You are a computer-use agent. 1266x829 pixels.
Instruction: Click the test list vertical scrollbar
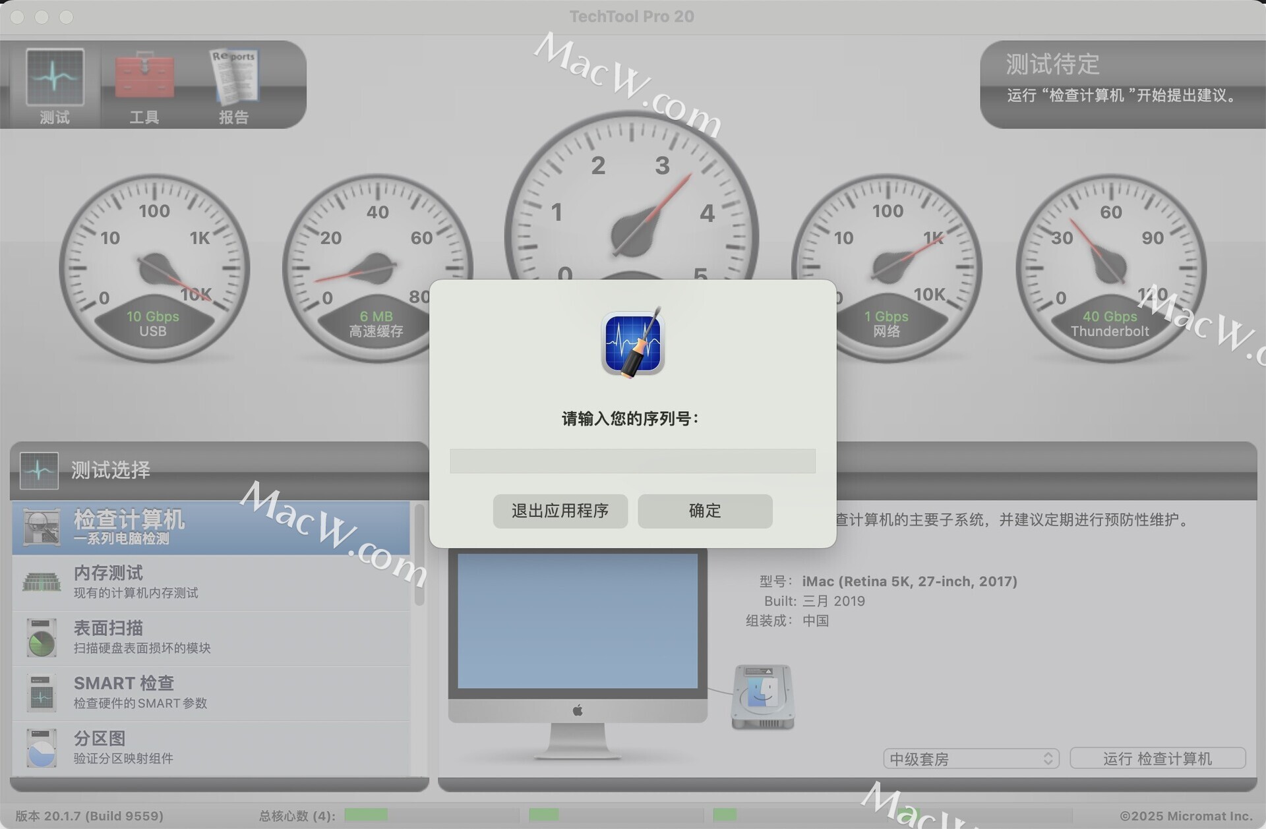pyautogui.click(x=419, y=555)
